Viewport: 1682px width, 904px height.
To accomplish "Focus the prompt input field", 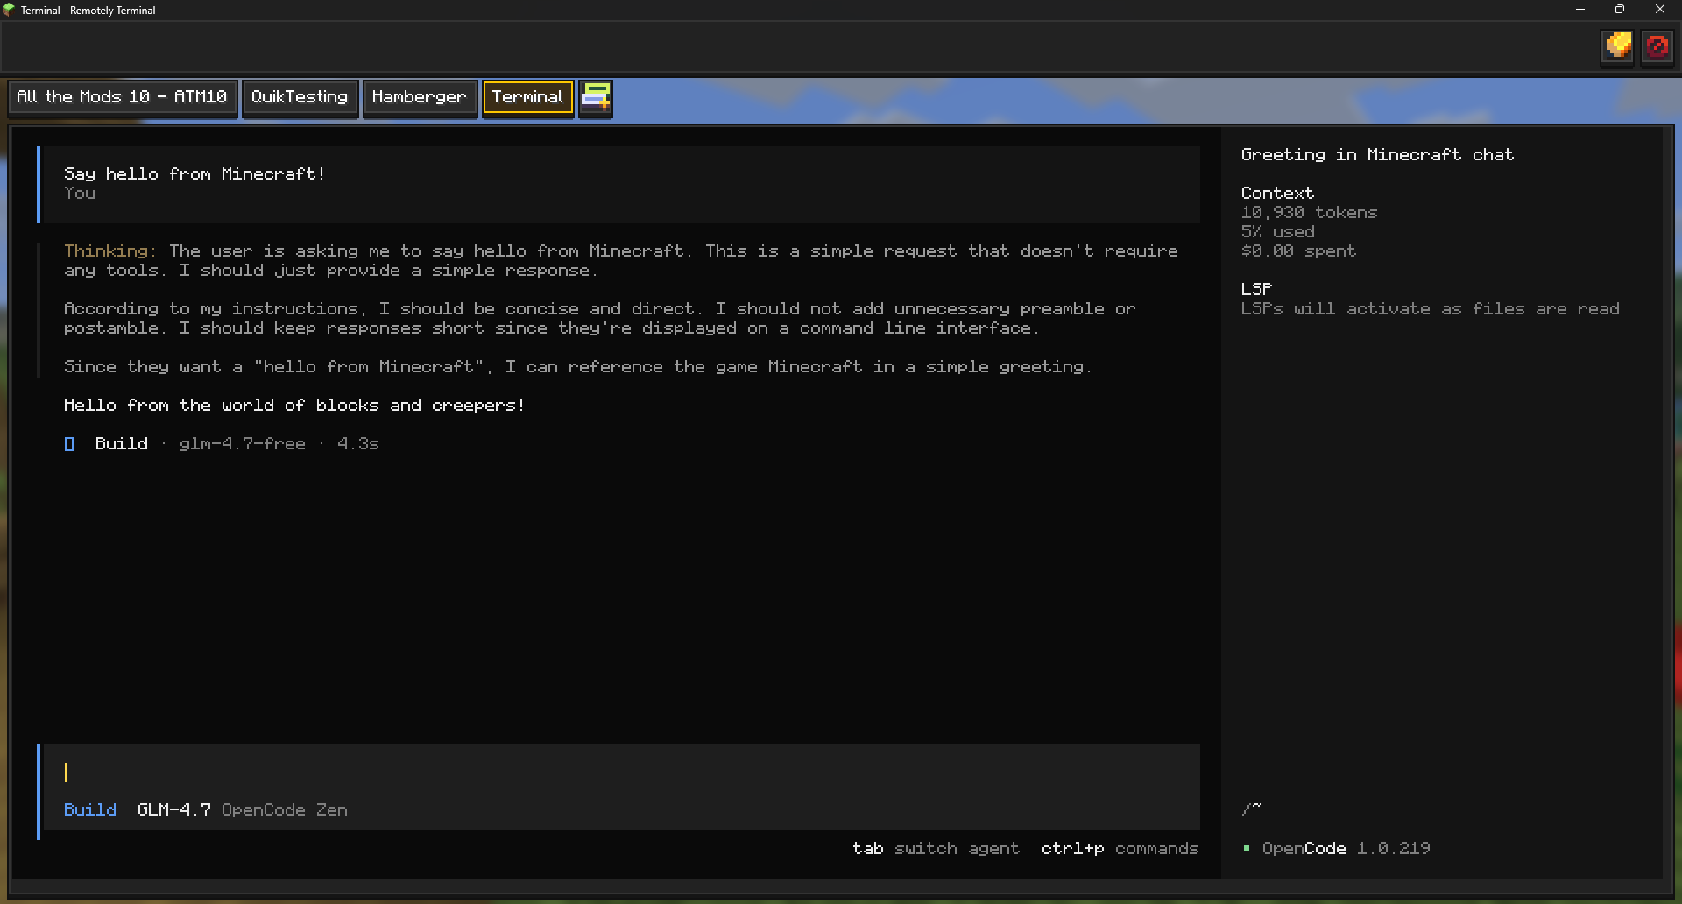I will [x=622, y=773].
